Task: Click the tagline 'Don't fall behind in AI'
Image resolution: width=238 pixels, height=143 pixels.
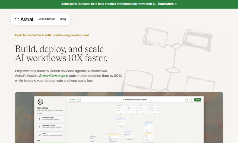Action: [52, 35]
